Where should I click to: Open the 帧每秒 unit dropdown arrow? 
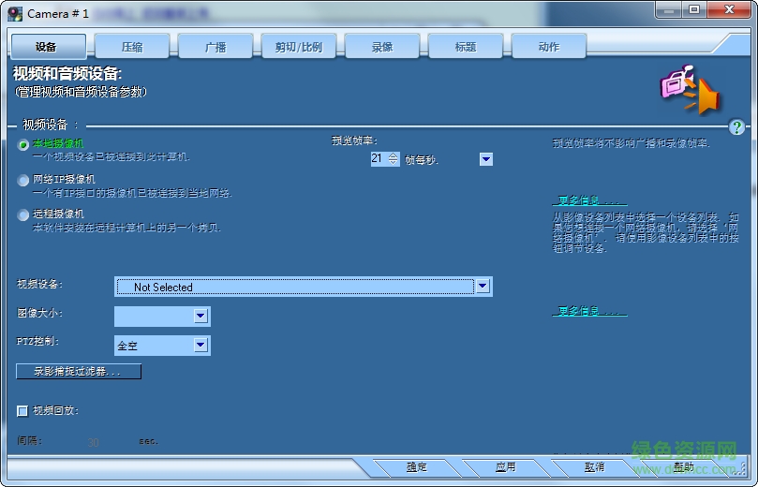486,159
